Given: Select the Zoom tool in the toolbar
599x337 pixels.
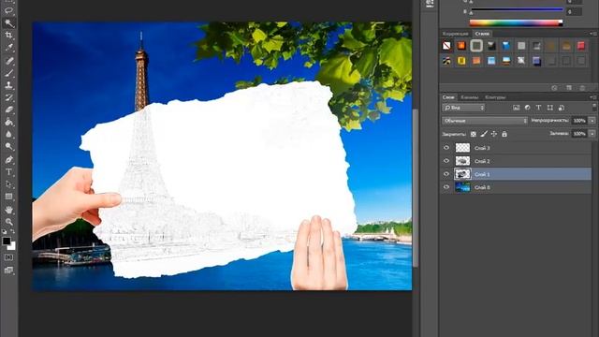Looking at the screenshot, I should pos(8,222).
